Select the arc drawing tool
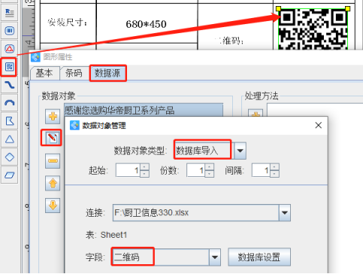The height and width of the screenshot is (274, 363). pyautogui.click(x=10, y=103)
